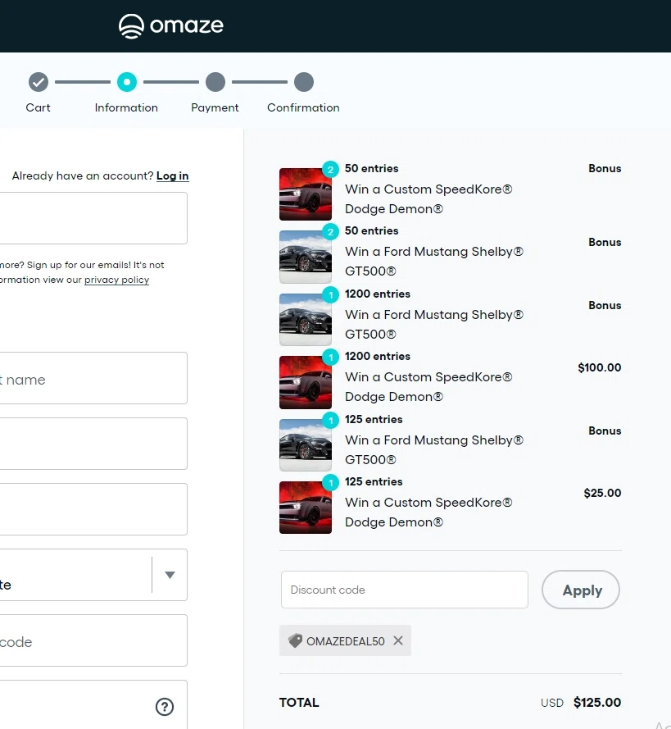This screenshot has width=671, height=729.
Task: Click the Cart step label
Action: click(38, 108)
